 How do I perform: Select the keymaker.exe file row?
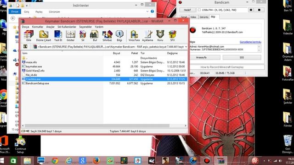(104, 66)
